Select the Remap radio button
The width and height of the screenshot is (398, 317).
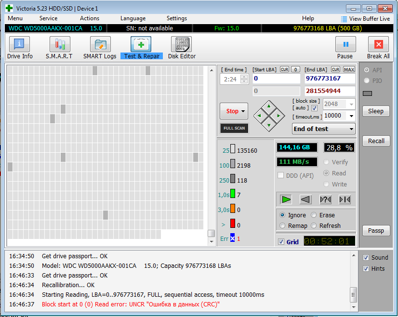283,225
